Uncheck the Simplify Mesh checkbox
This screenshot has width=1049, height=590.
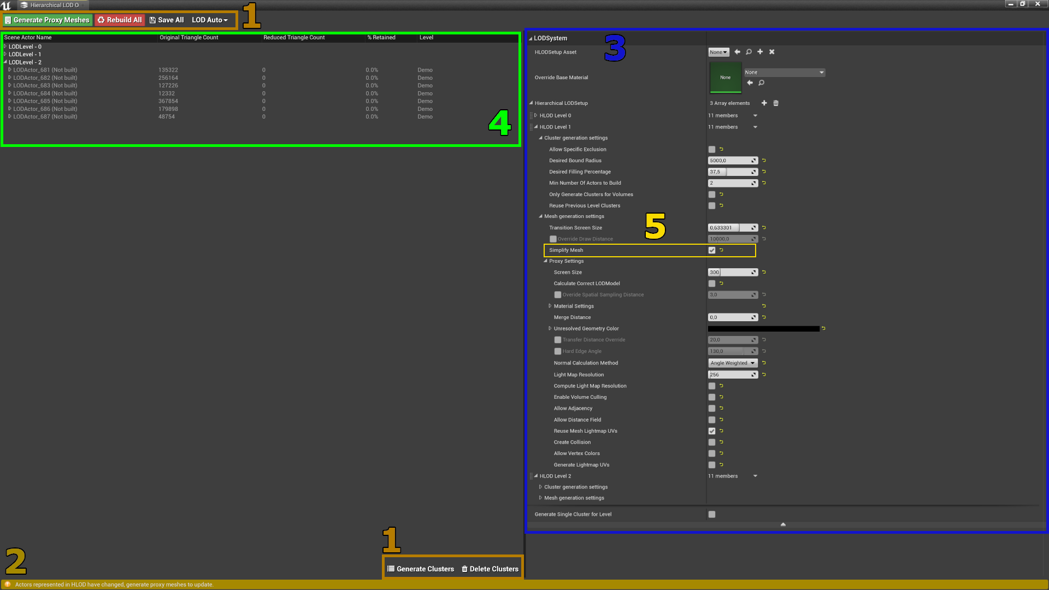coord(711,250)
